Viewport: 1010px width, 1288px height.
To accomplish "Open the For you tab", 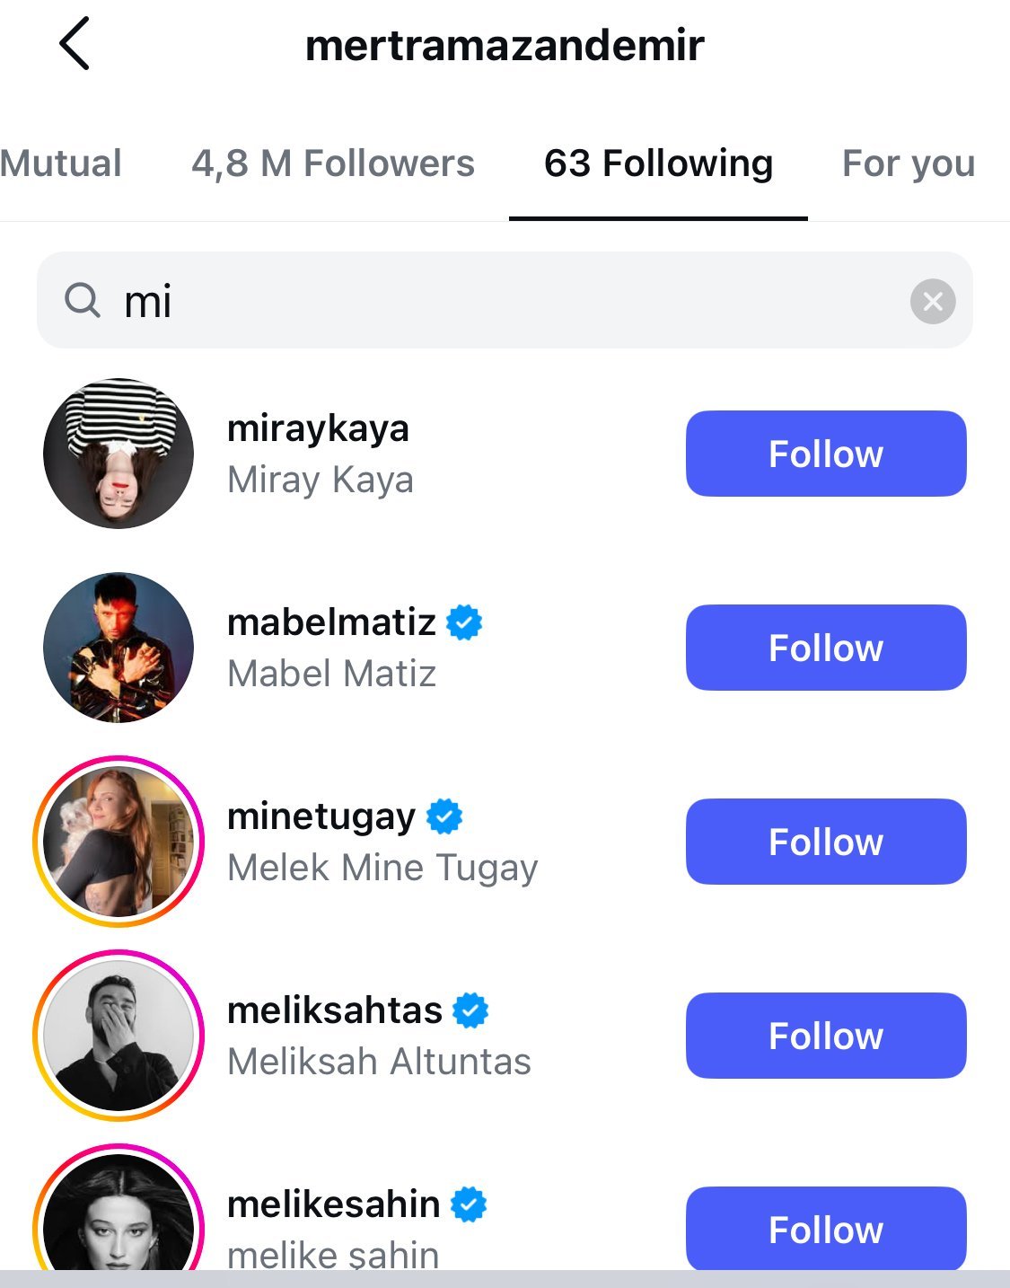I will point(908,163).
